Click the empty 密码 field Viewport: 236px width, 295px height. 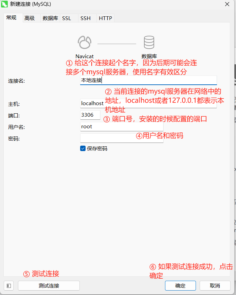(x=122, y=138)
